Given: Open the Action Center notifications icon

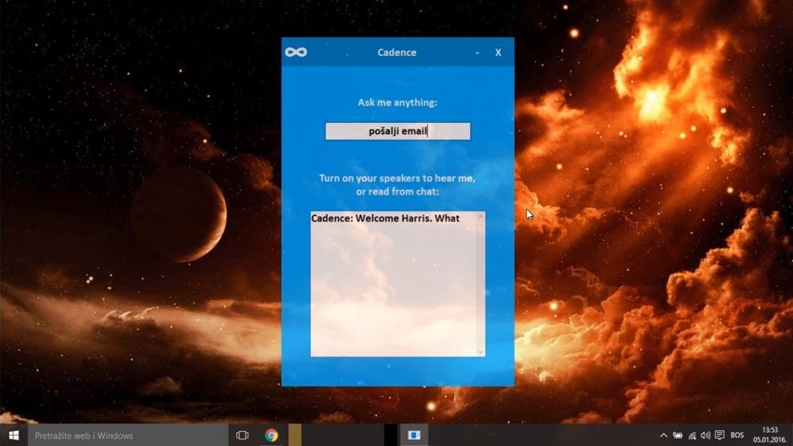Looking at the screenshot, I should 719,435.
